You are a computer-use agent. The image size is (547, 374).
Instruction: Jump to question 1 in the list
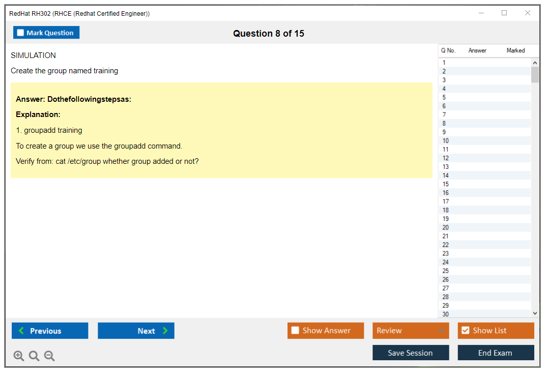click(x=444, y=63)
